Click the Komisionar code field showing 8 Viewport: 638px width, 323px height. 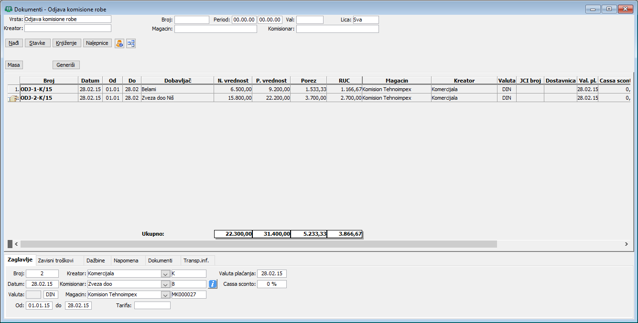point(188,284)
